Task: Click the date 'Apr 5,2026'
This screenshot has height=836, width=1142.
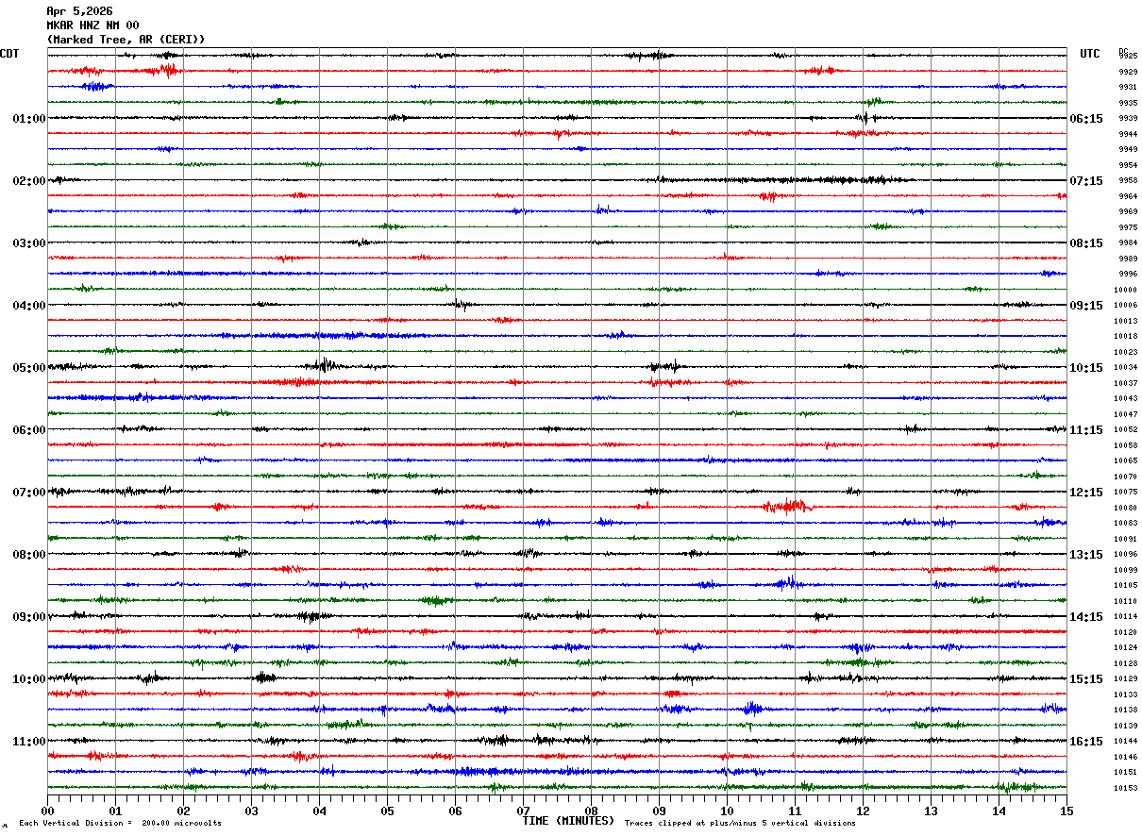Action: 79,11
